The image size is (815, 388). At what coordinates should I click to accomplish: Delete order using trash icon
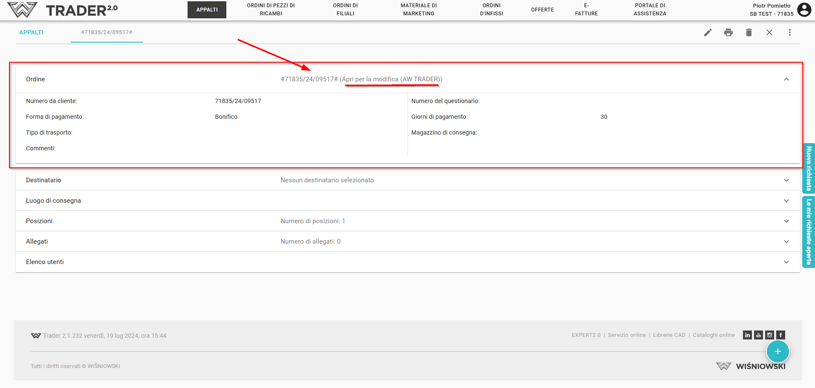749,32
